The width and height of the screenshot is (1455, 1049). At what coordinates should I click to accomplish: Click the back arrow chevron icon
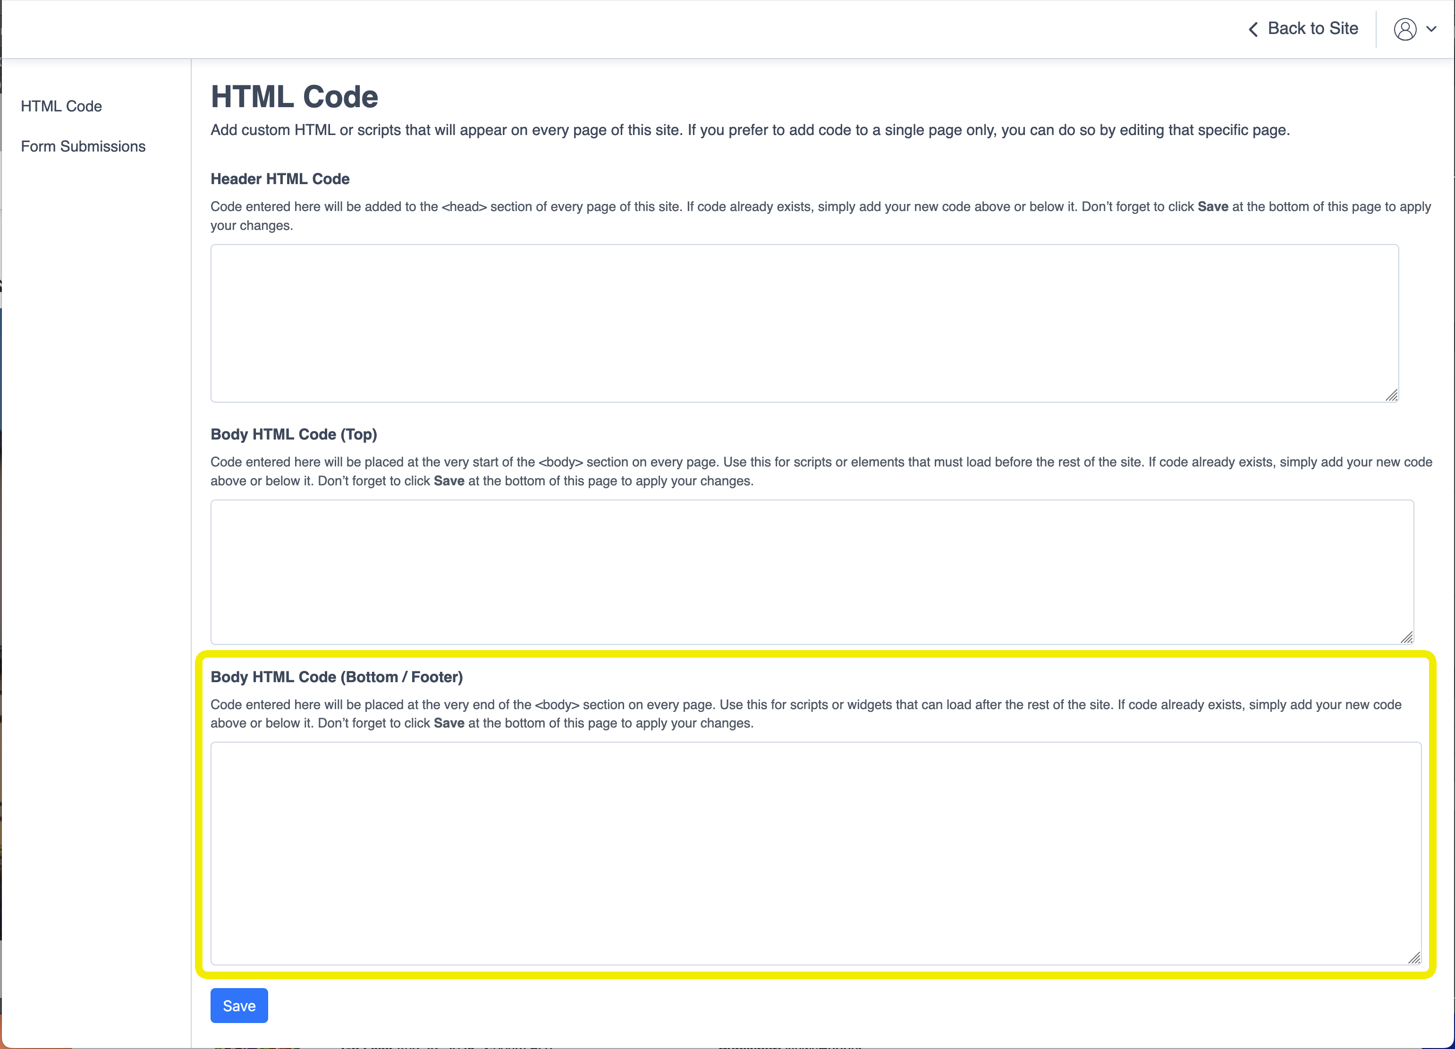coord(1253,29)
